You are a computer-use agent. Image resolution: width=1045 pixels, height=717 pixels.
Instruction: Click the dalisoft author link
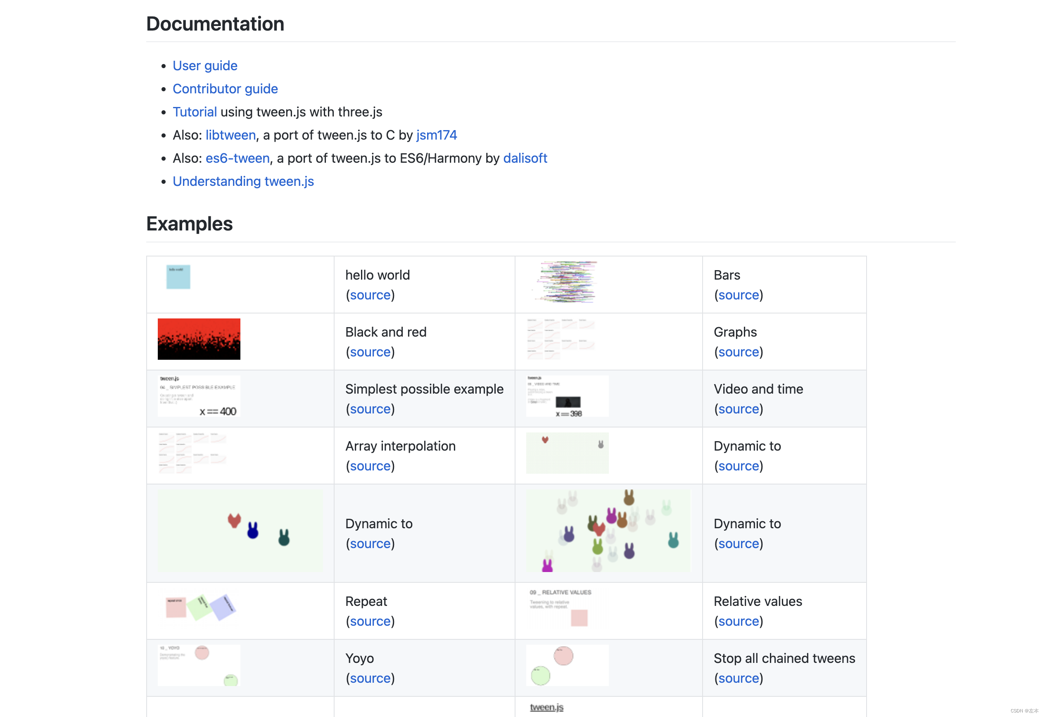coord(525,158)
